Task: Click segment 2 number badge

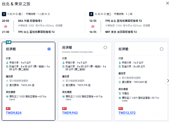Action: point(91,14)
